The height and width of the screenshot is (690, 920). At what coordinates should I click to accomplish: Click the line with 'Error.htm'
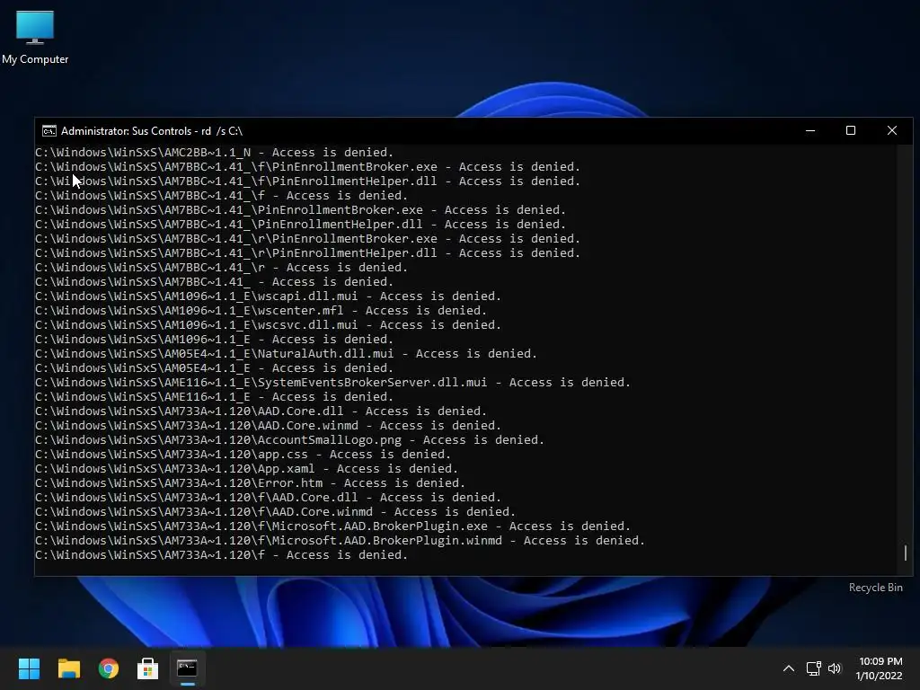pyautogui.click(x=250, y=482)
